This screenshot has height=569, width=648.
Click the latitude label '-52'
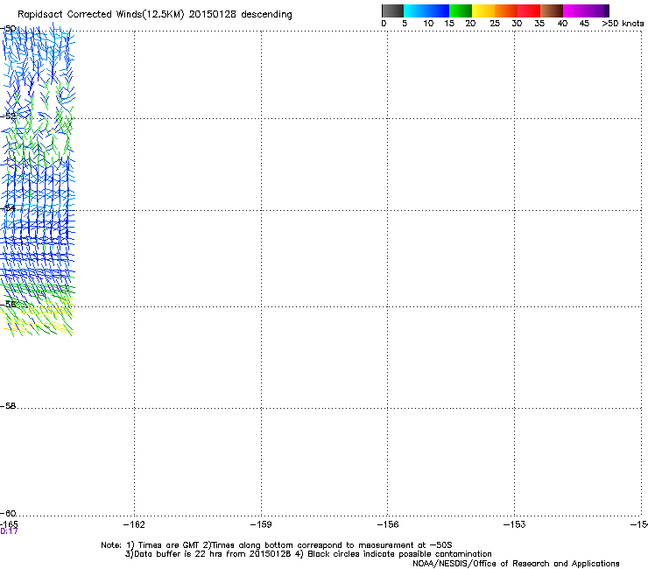pos(8,116)
